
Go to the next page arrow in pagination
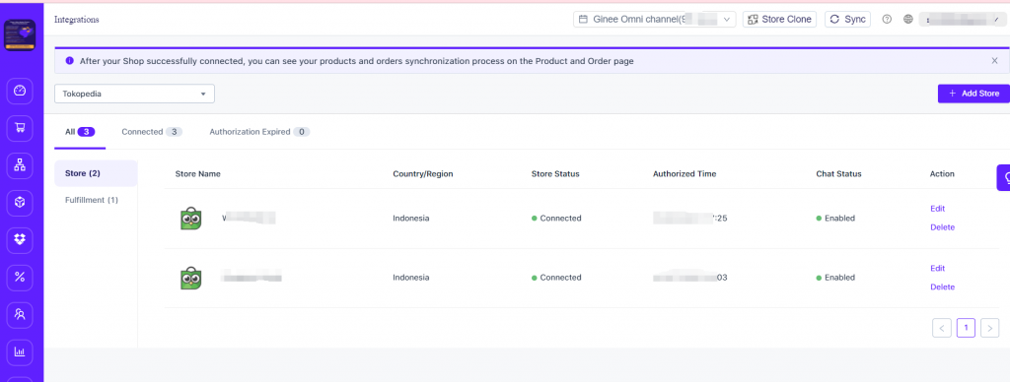989,328
